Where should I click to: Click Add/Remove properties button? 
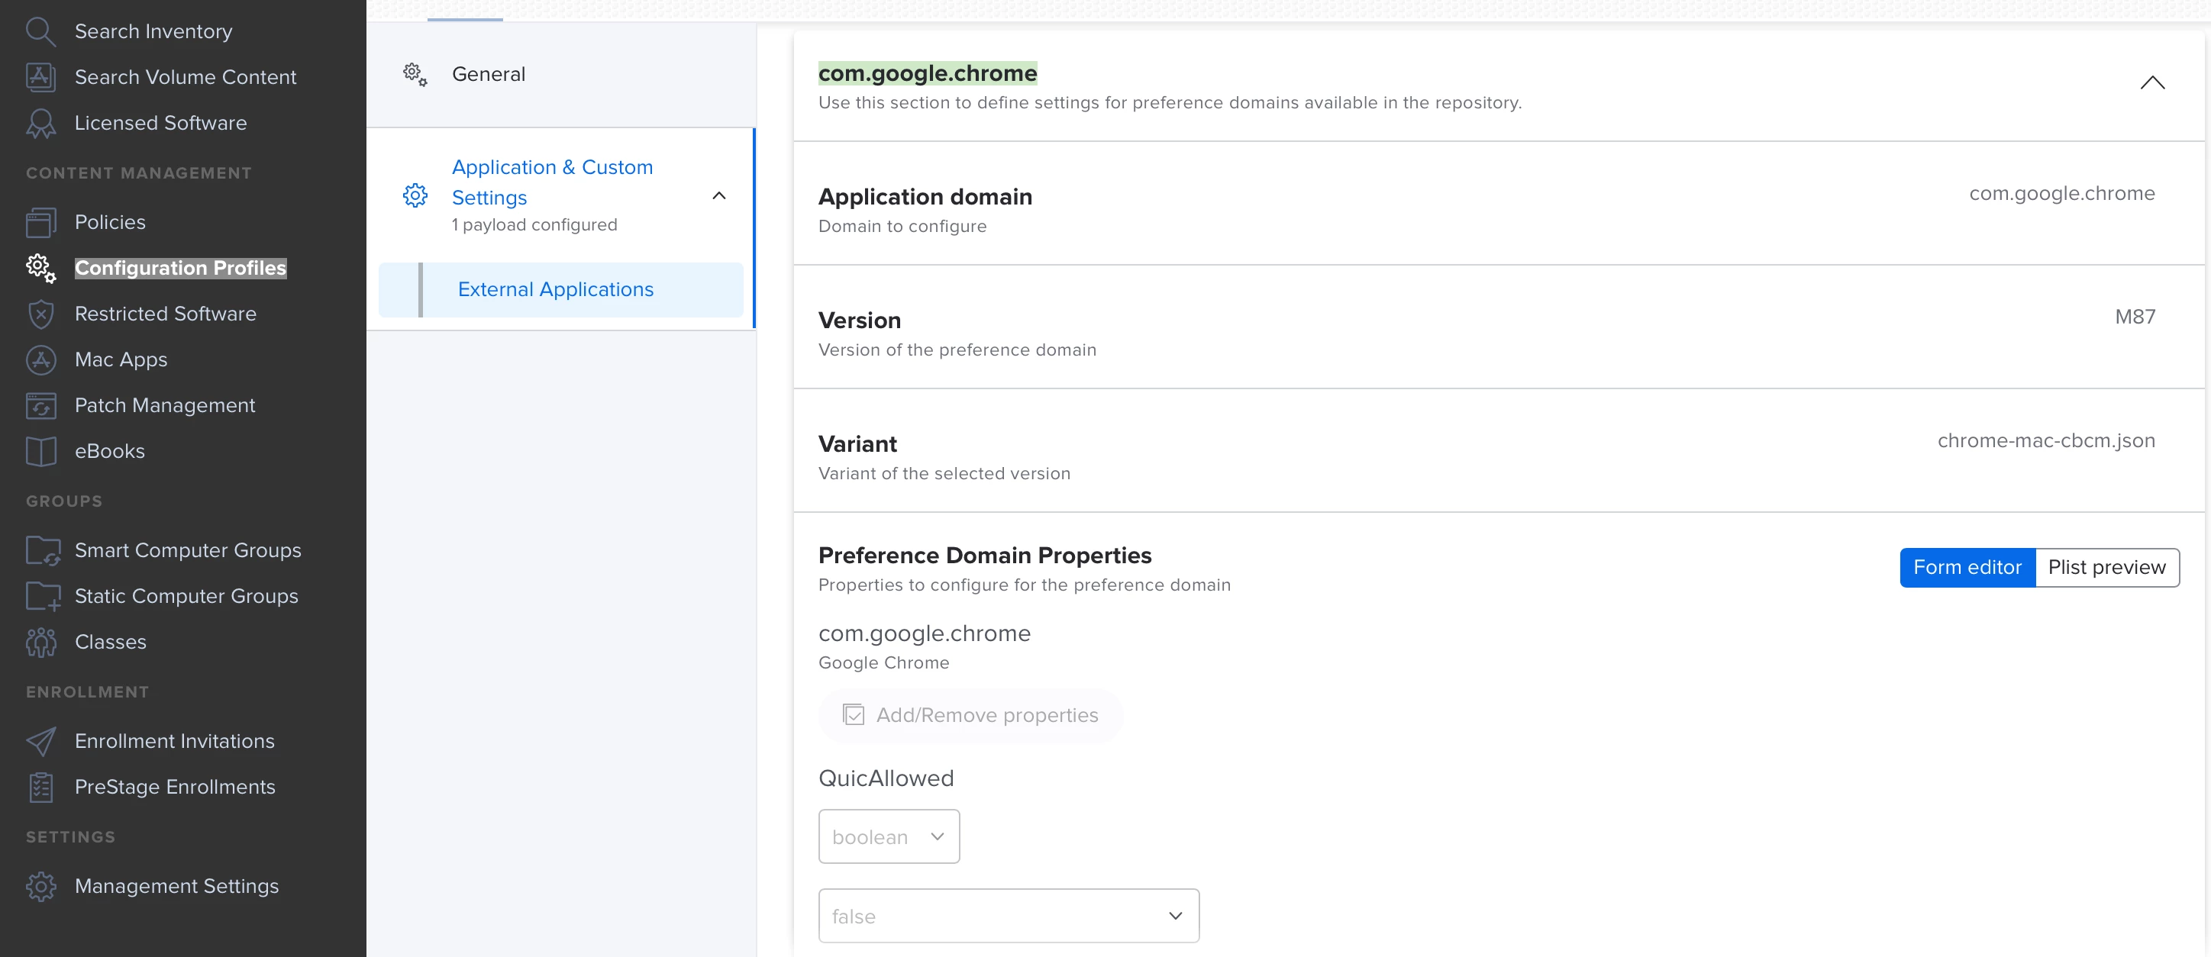tap(970, 715)
